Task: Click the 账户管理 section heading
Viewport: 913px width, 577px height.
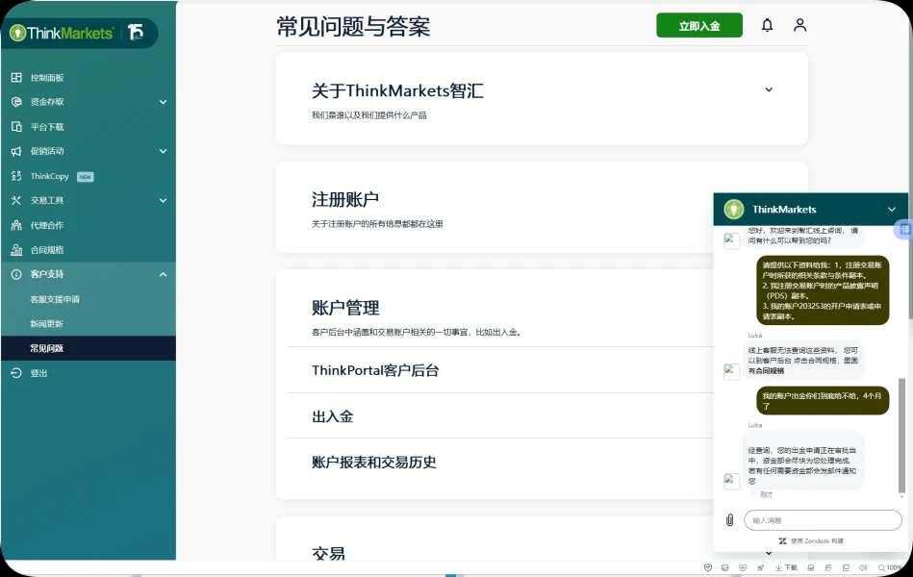Action: point(345,308)
